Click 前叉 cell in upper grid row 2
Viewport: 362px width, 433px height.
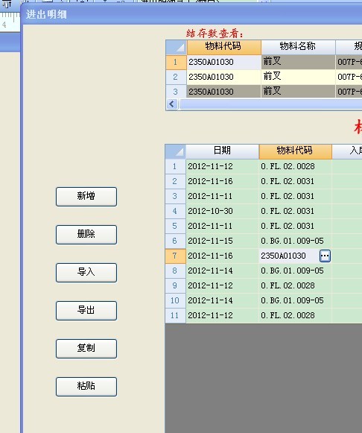pyautogui.click(x=298, y=77)
